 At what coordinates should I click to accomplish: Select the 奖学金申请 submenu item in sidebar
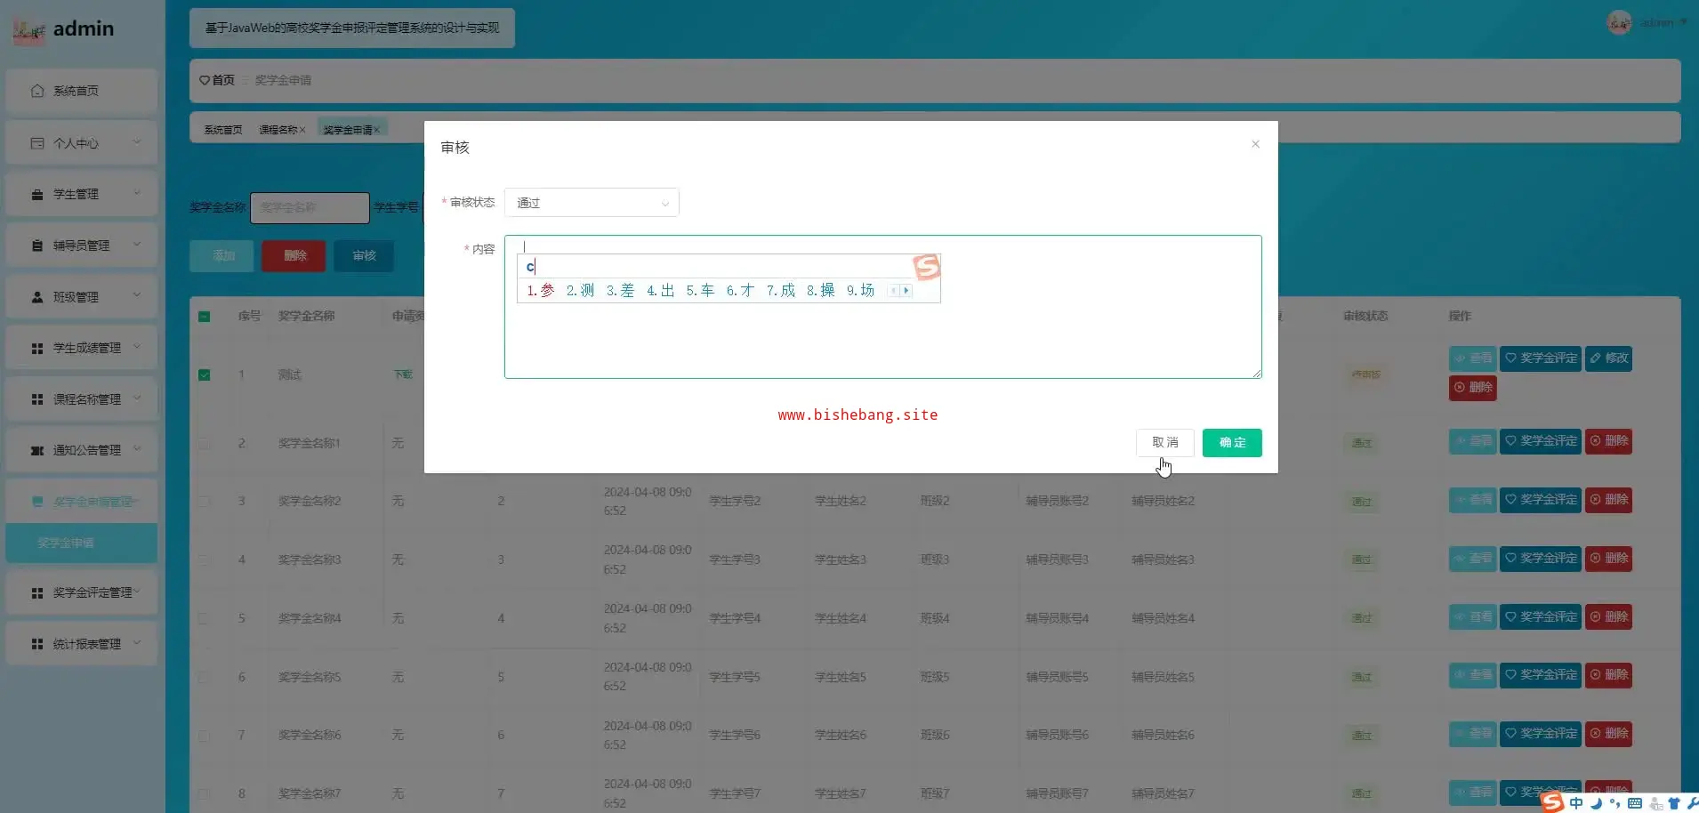[82, 543]
